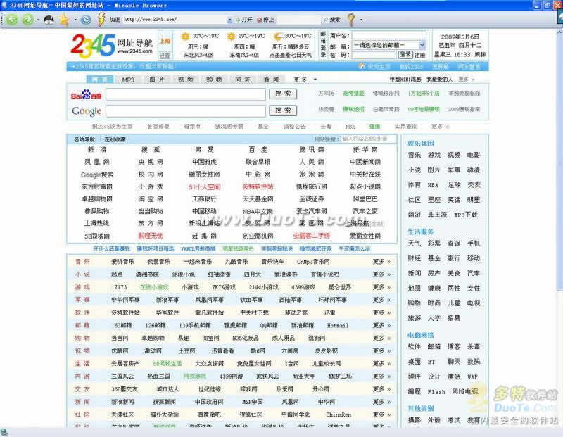The width and height of the screenshot is (563, 437).
Task: Click the page vertical scrollbar
Action: [x=559, y=228]
